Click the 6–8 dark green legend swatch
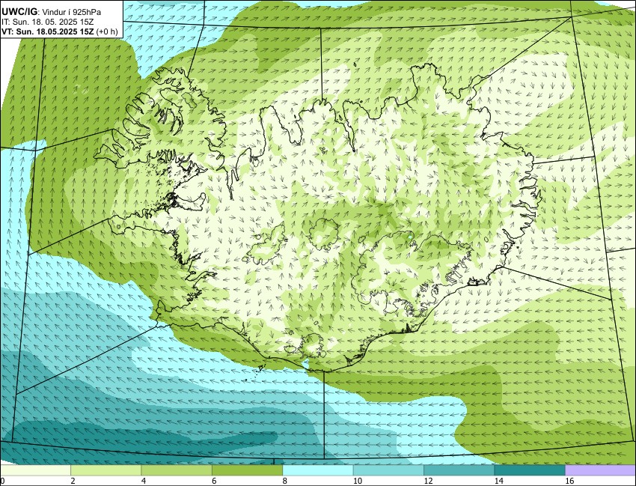Viewport: 636px width, 486px height. click(x=247, y=470)
